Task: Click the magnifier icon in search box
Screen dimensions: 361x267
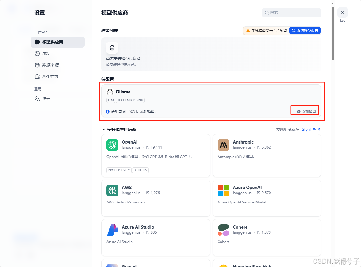Action: pos(267,13)
